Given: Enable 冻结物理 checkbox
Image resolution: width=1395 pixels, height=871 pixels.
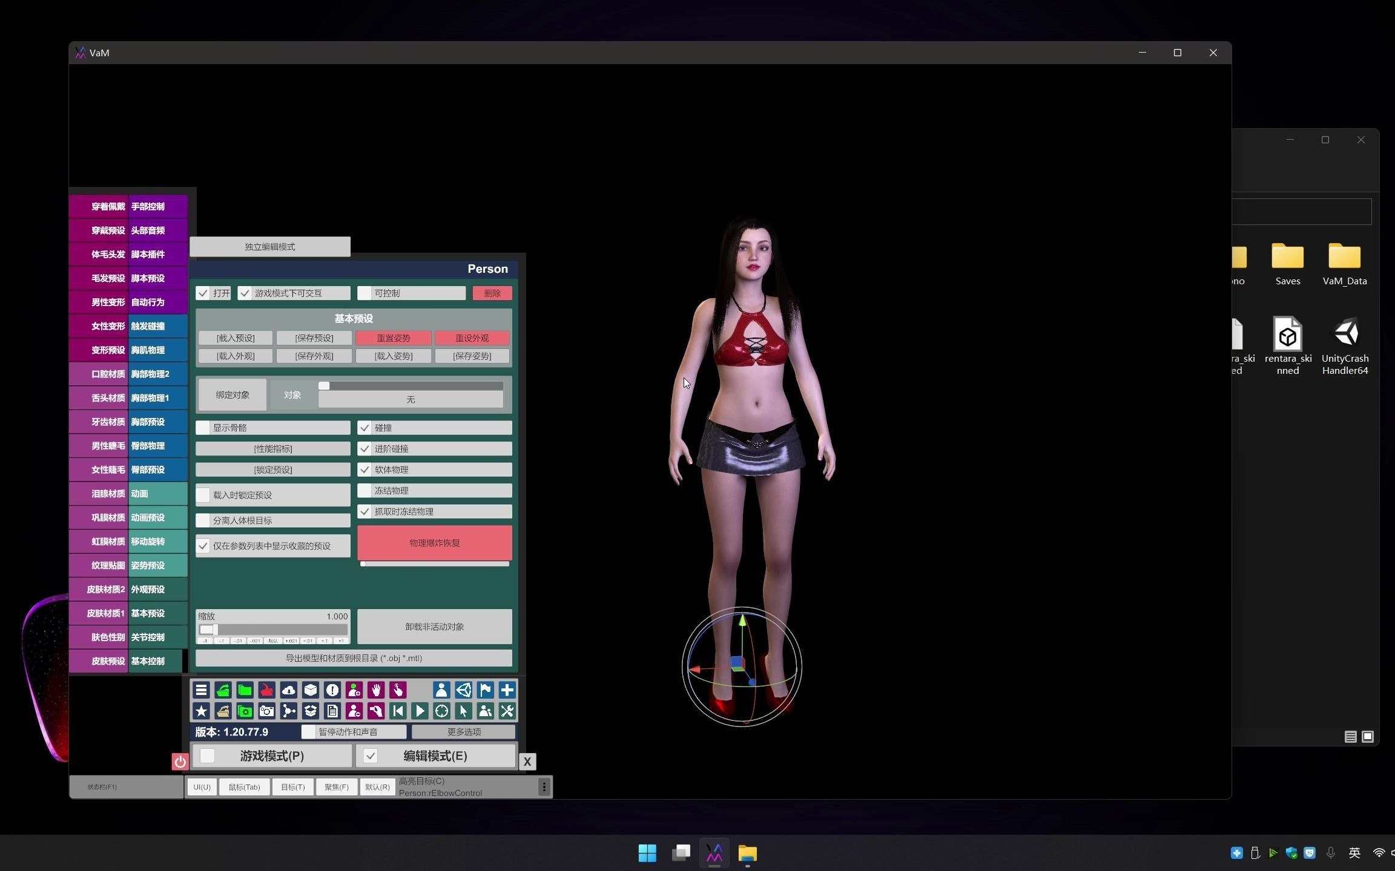Looking at the screenshot, I should point(364,491).
